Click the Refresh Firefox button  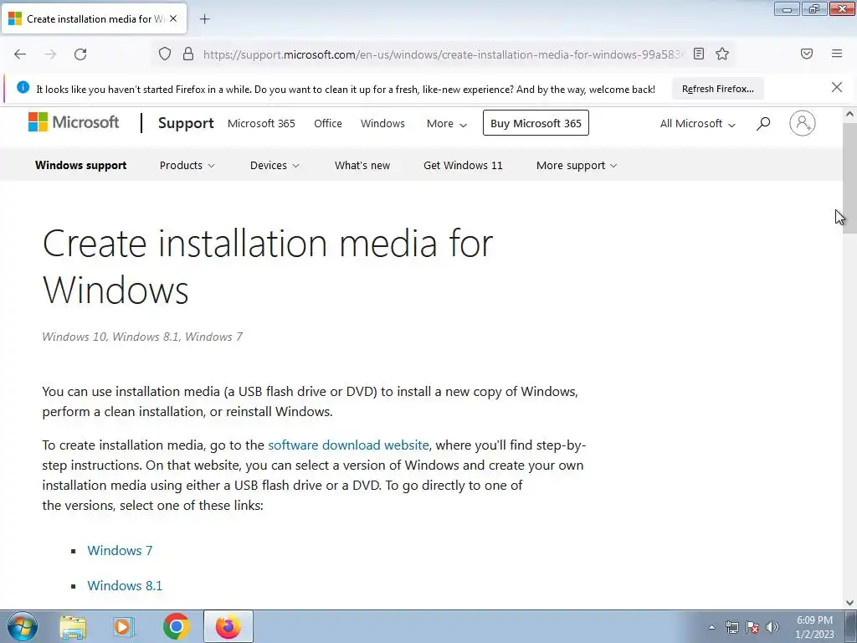click(717, 89)
